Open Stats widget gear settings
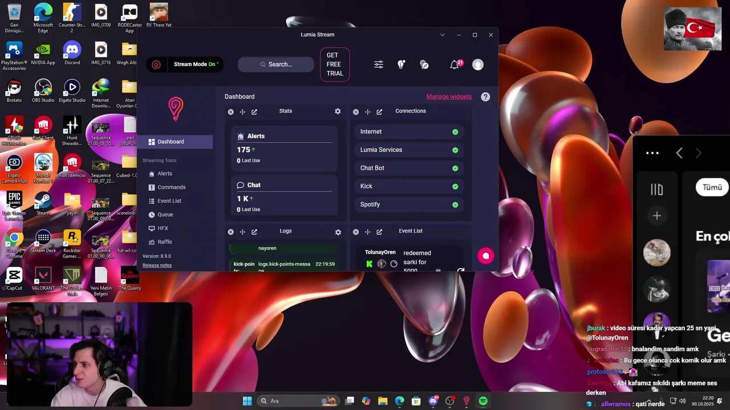 pos(338,111)
